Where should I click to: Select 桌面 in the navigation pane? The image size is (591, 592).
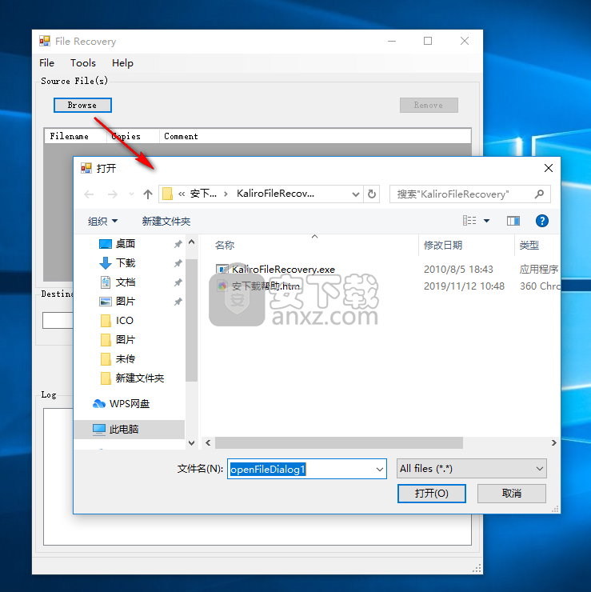126,244
